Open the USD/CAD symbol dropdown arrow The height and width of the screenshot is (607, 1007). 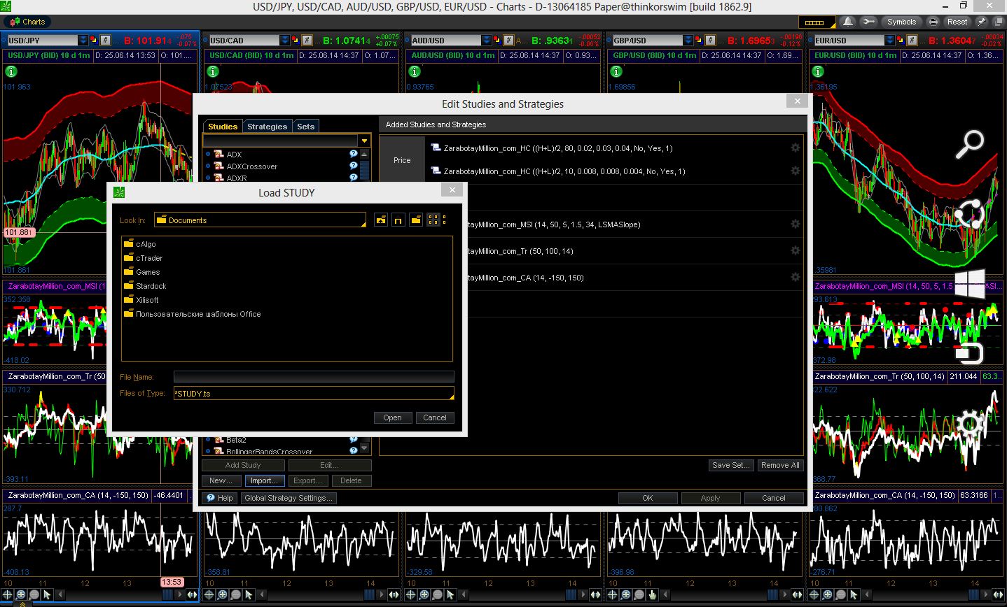pos(285,41)
